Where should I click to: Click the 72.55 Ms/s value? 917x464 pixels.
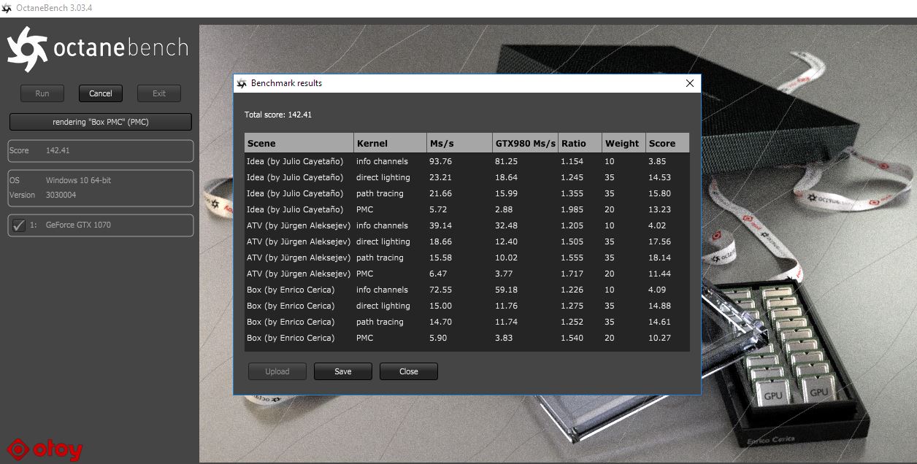440,290
